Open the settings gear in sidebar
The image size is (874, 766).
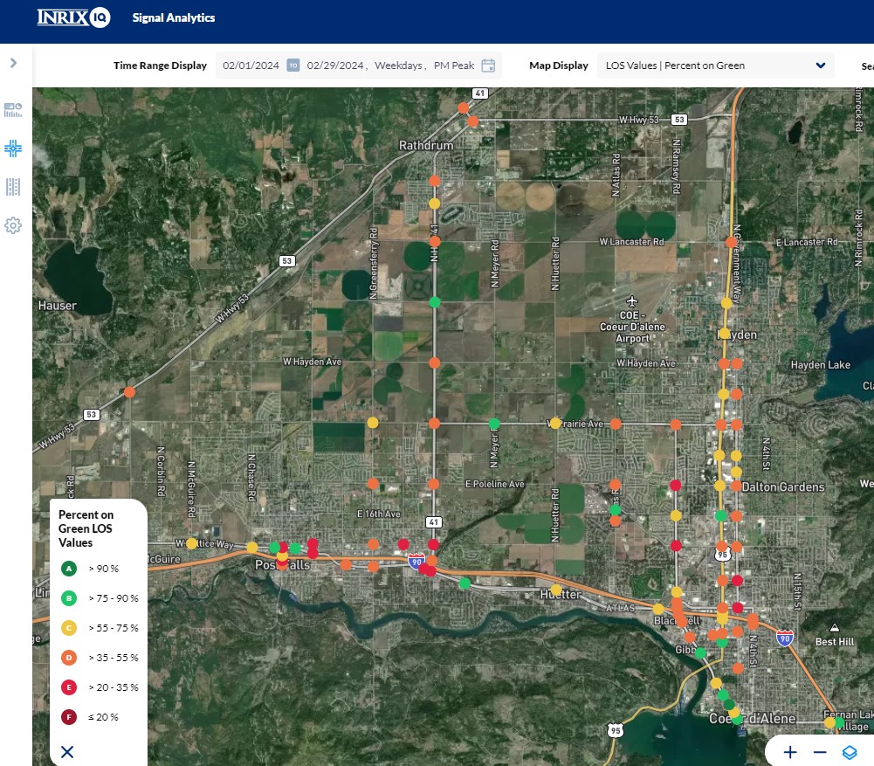coord(13,225)
